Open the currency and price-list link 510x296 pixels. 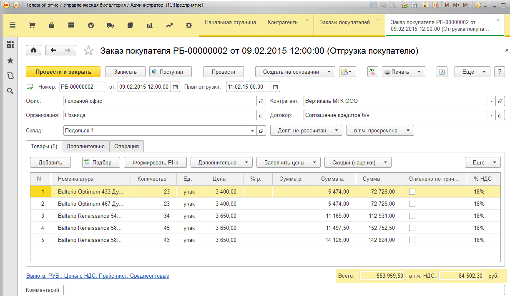[98, 276]
